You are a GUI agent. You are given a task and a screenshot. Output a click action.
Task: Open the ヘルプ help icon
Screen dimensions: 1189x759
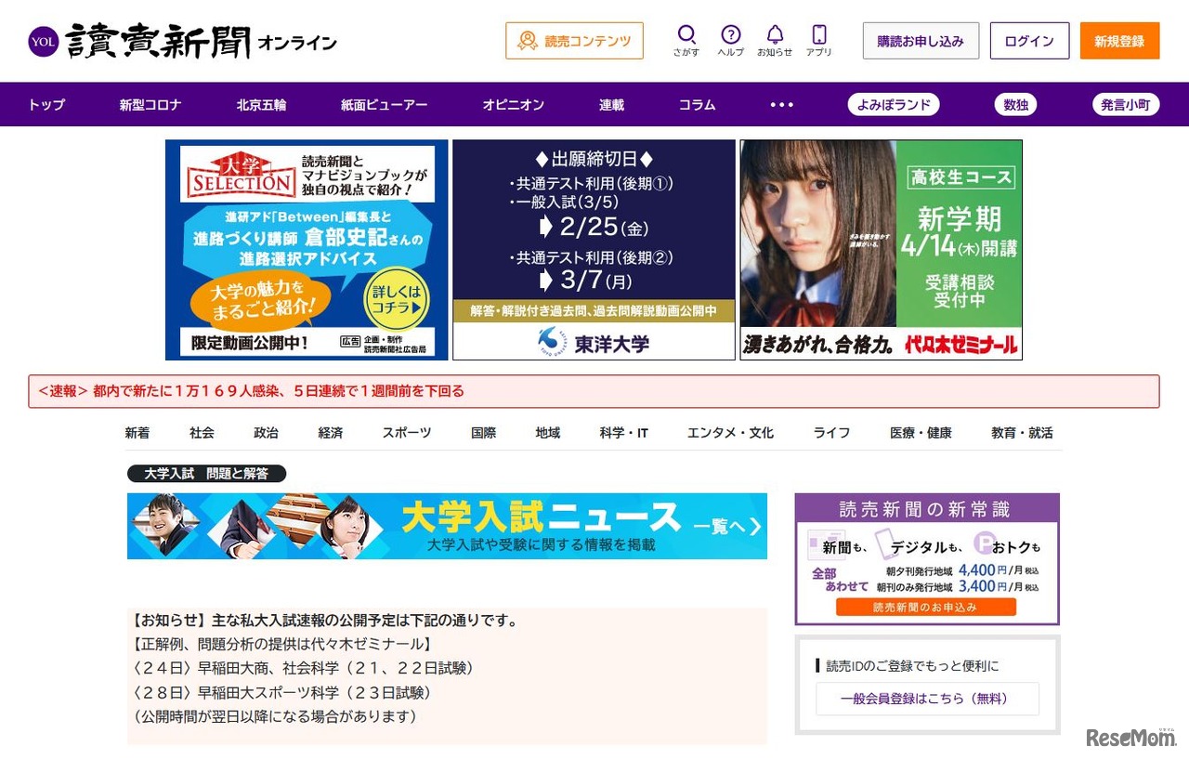pyautogui.click(x=730, y=34)
